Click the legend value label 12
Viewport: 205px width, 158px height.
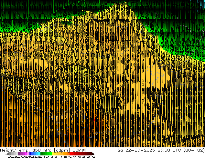tap(60, 157)
